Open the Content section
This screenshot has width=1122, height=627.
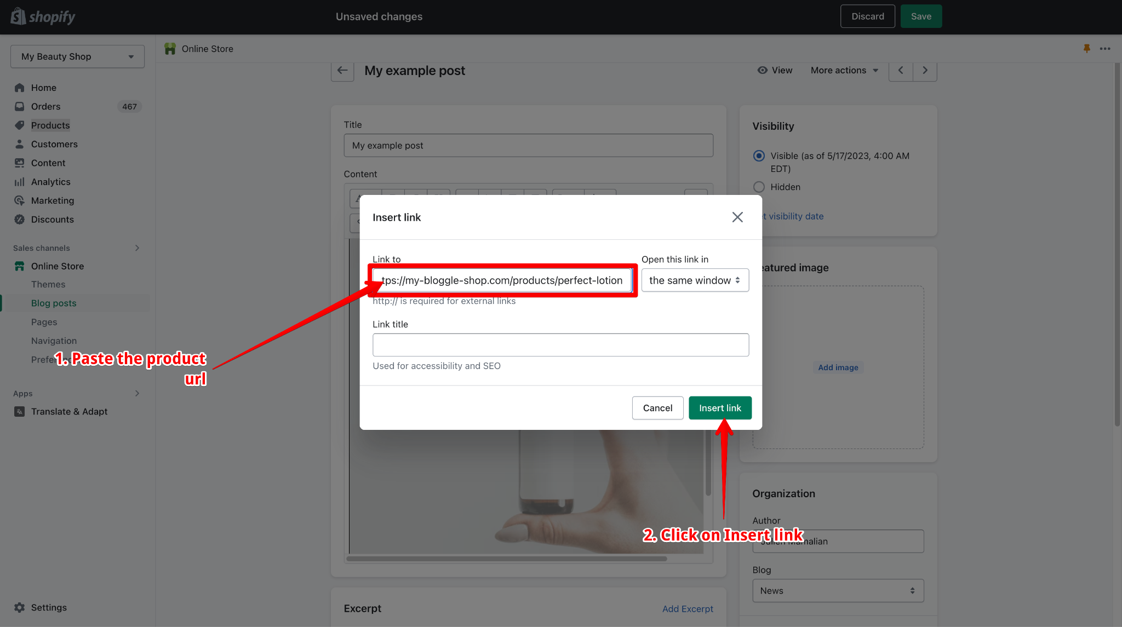49,163
